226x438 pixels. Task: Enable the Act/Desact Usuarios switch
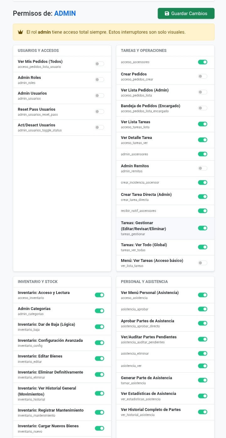coord(100,127)
